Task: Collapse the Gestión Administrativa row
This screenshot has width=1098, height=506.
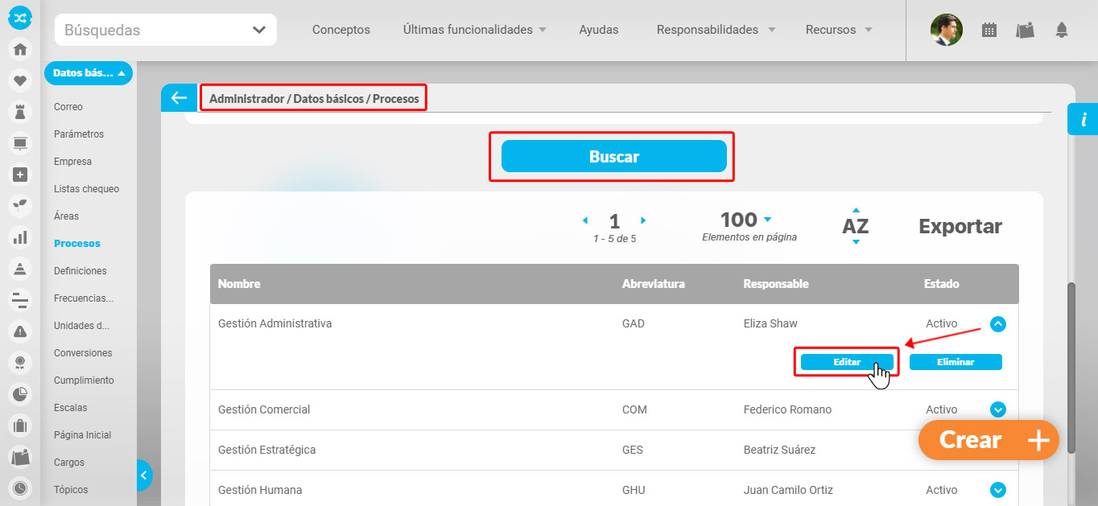Action: pos(998,324)
